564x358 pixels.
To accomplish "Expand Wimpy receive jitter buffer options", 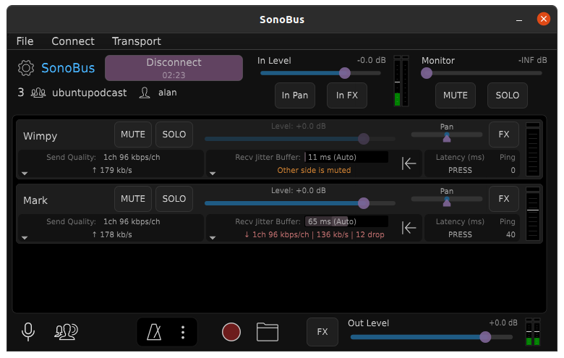I will tap(213, 174).
